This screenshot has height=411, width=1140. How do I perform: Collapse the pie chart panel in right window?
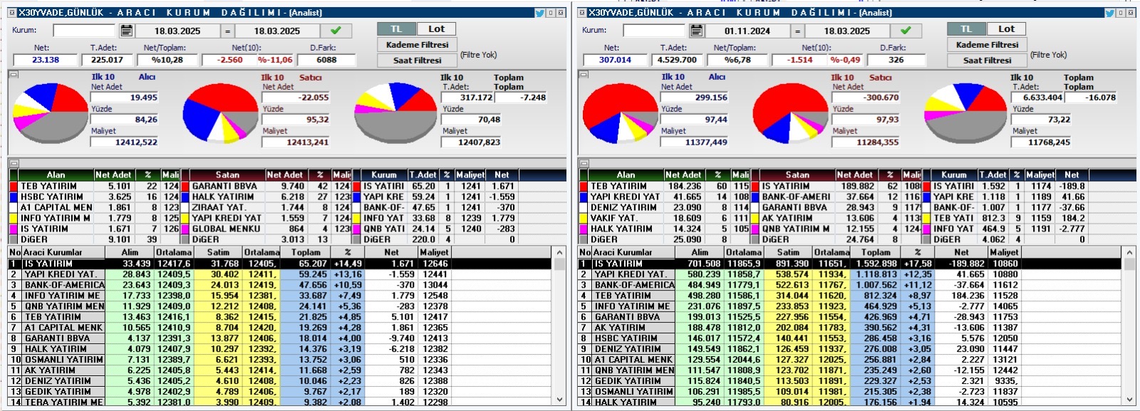[583, 74]
